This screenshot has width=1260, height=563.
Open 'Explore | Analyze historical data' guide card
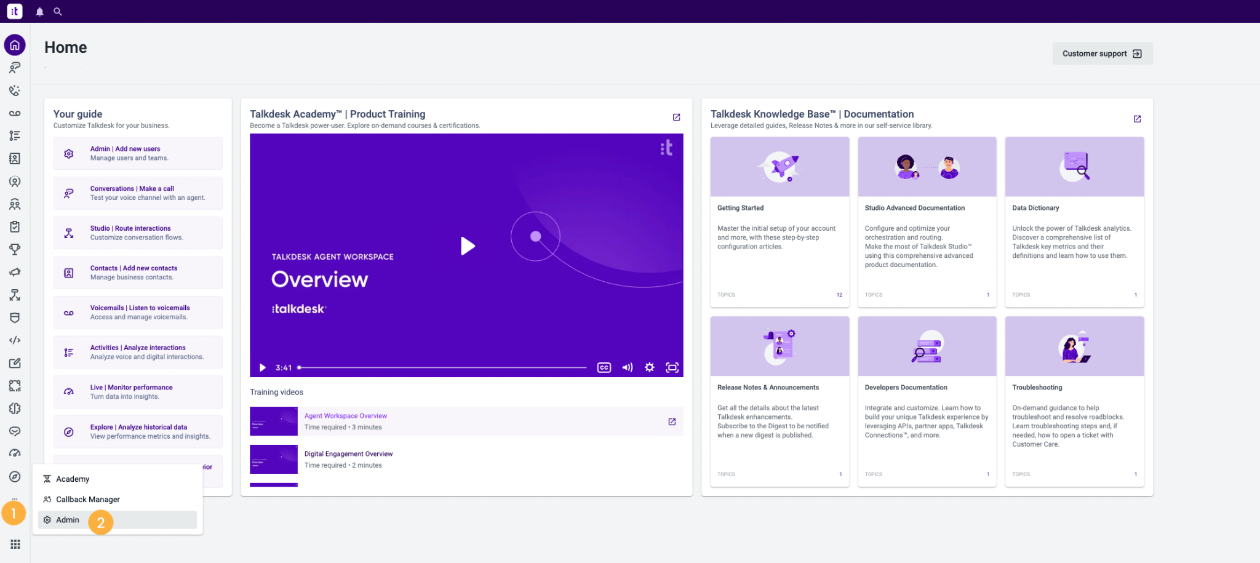(138, 432)
